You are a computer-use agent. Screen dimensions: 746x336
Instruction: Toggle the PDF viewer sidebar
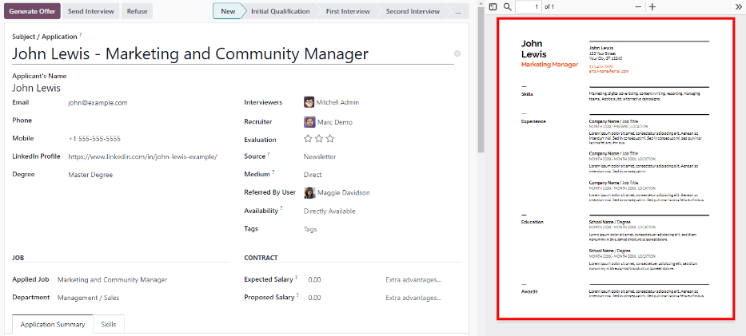[x=493, y=6]
